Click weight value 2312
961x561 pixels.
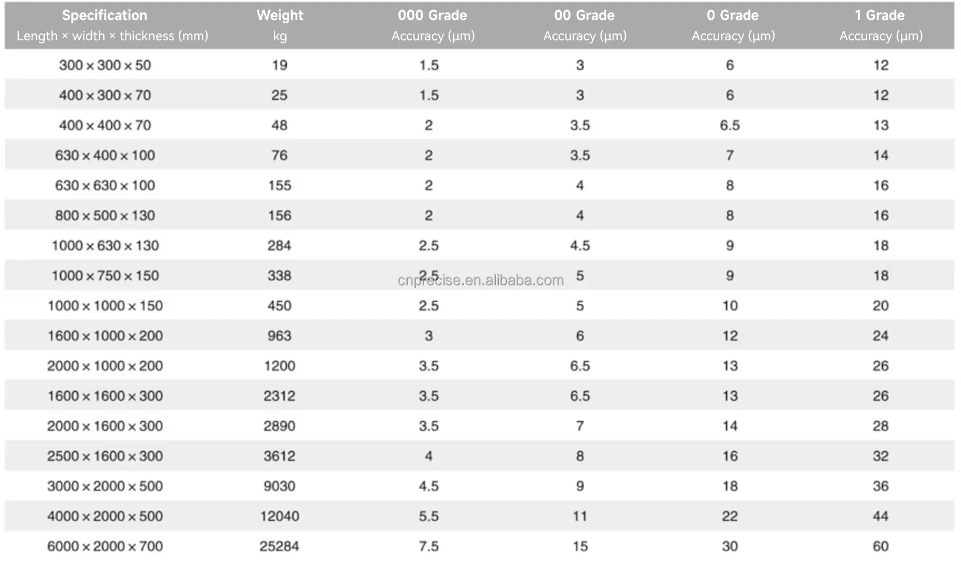click(x=279, y=396)
